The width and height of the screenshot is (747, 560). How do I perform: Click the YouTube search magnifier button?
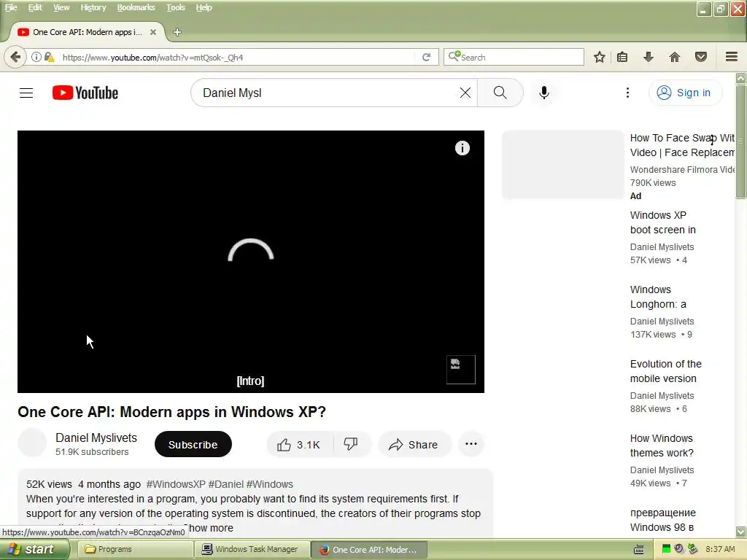(x=500, y=93)
